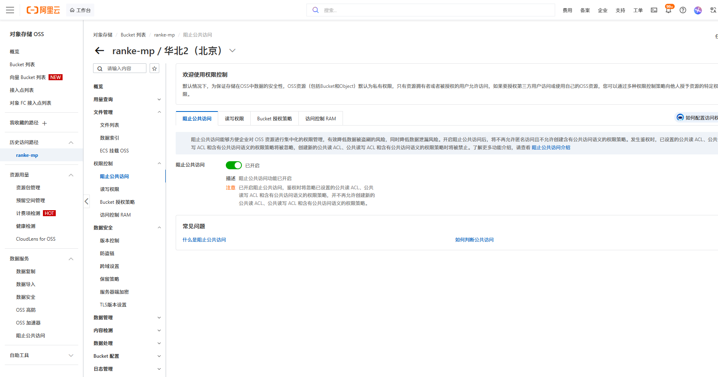Open the 支持 top menu
The width and height of the screenshot is (718, 377).
(620, 10)
